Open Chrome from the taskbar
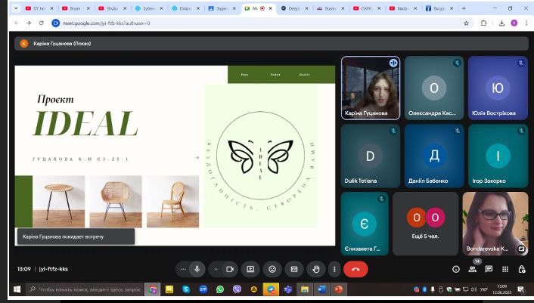The width and height of the screenshot is (534, 303). [x=153, y=289]
